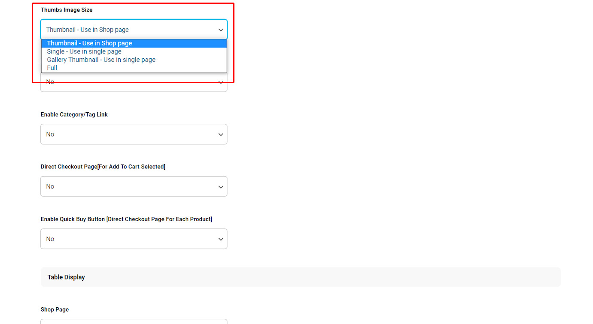Expand the Direct Checkout Page dropdown
The height and width of the screenshot is (324, 593).
click(129, 186)
